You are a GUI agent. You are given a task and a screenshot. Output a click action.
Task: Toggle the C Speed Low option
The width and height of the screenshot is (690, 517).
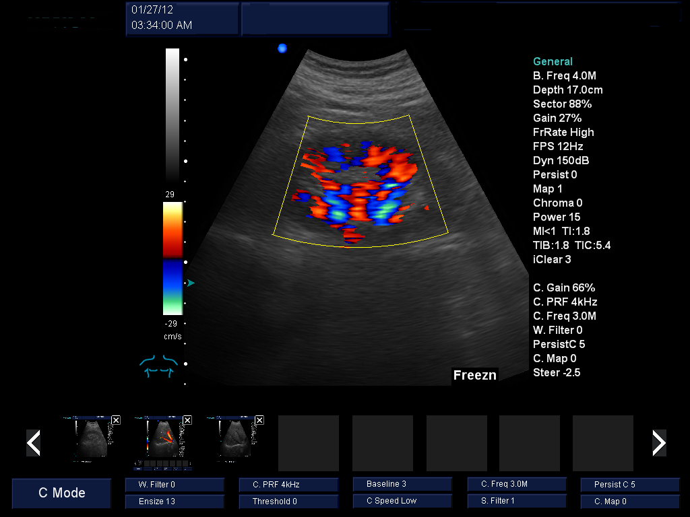(402, 502)
